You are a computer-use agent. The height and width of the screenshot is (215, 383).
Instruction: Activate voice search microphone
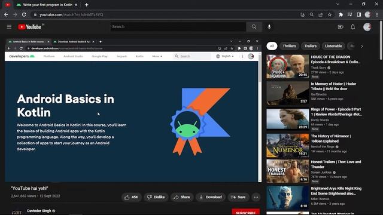[x=269, y=26]
